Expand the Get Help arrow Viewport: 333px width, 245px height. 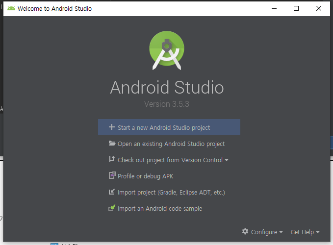tap(318, 232)
